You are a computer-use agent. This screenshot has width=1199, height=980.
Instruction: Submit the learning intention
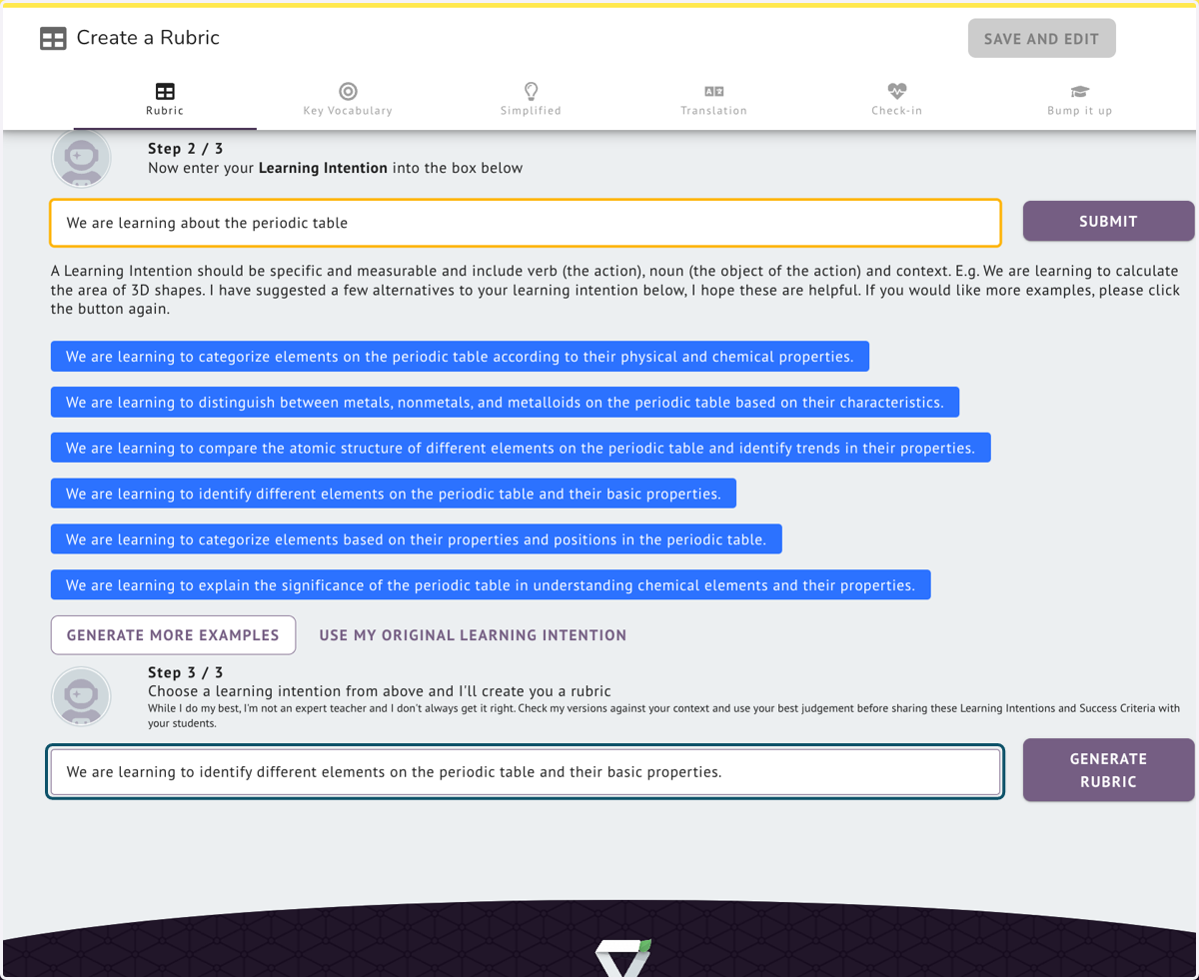1108,221
